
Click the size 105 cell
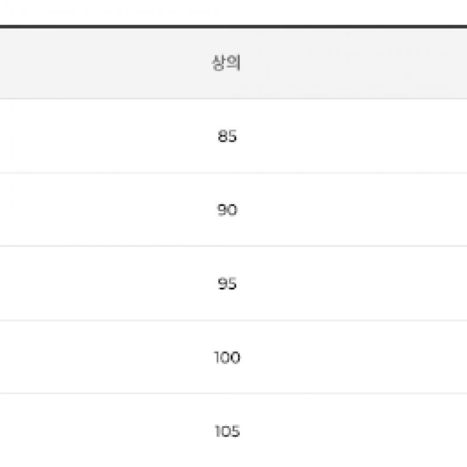226,431
